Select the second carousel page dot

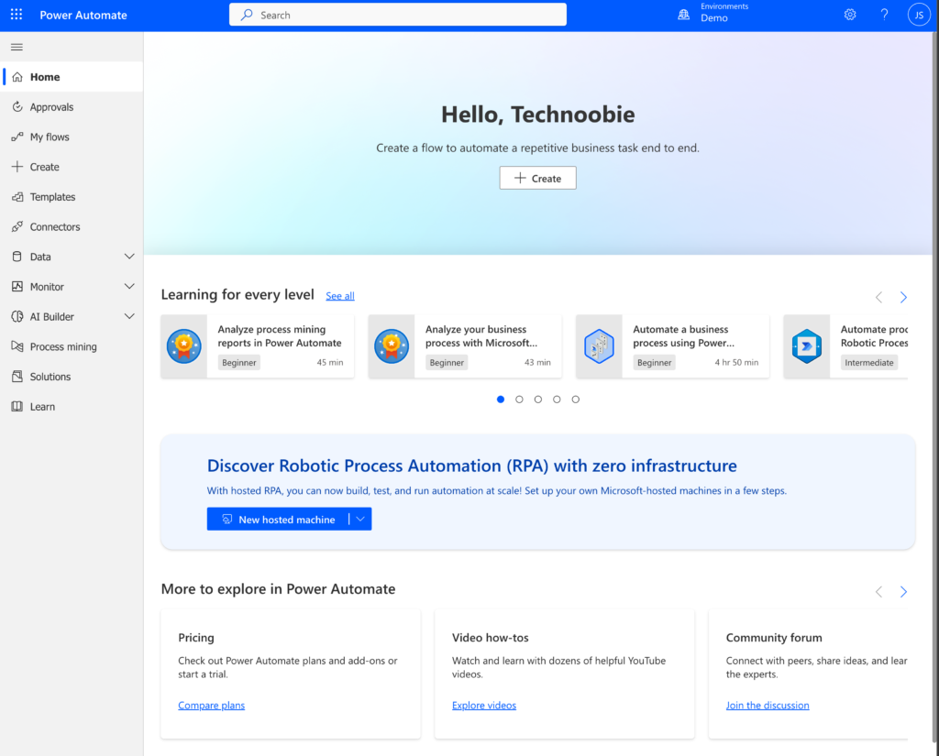click(x=519, y=400)
